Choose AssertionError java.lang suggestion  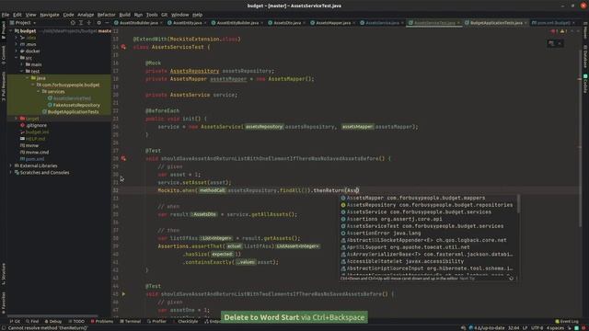pyautogui.click(x=428, y=233)
